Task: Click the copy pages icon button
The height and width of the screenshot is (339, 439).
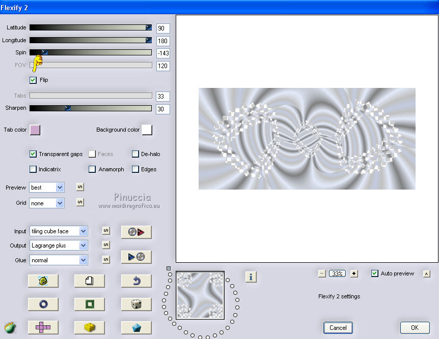Action: point(90,281)
